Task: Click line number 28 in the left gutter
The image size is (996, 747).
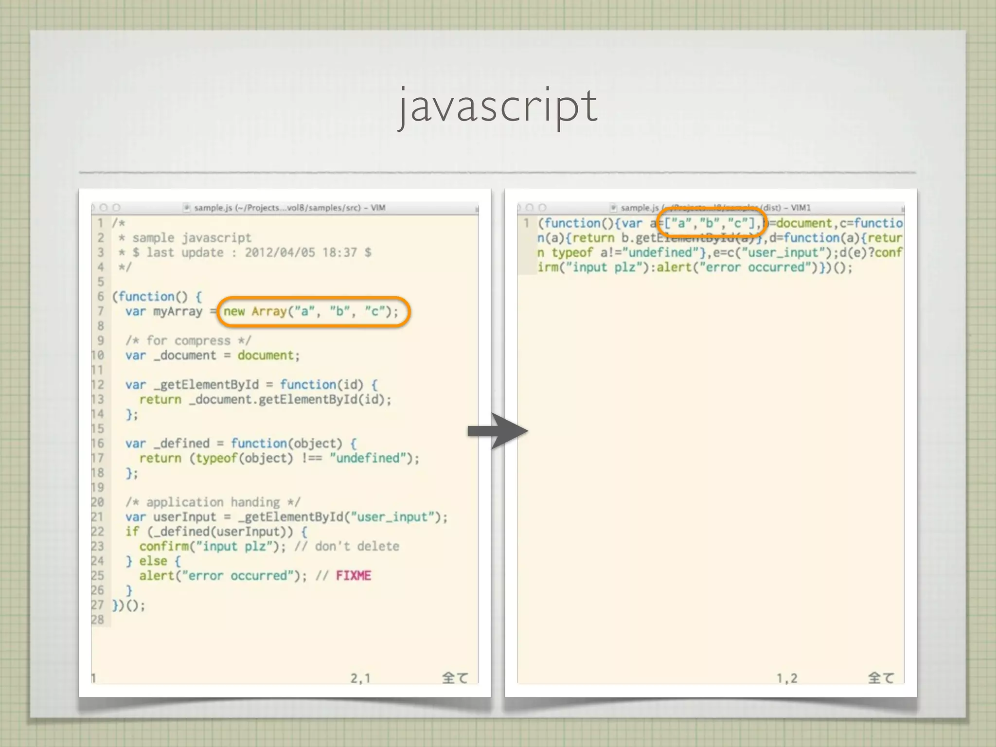Action: 98,620
